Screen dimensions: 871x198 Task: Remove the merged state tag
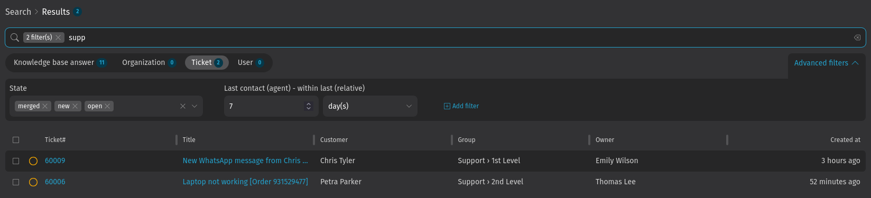[45, 106]
